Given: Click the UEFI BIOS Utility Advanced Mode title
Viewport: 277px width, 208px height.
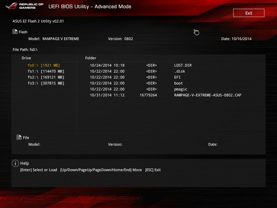Looking at the screenshot, I should [90, 6].
